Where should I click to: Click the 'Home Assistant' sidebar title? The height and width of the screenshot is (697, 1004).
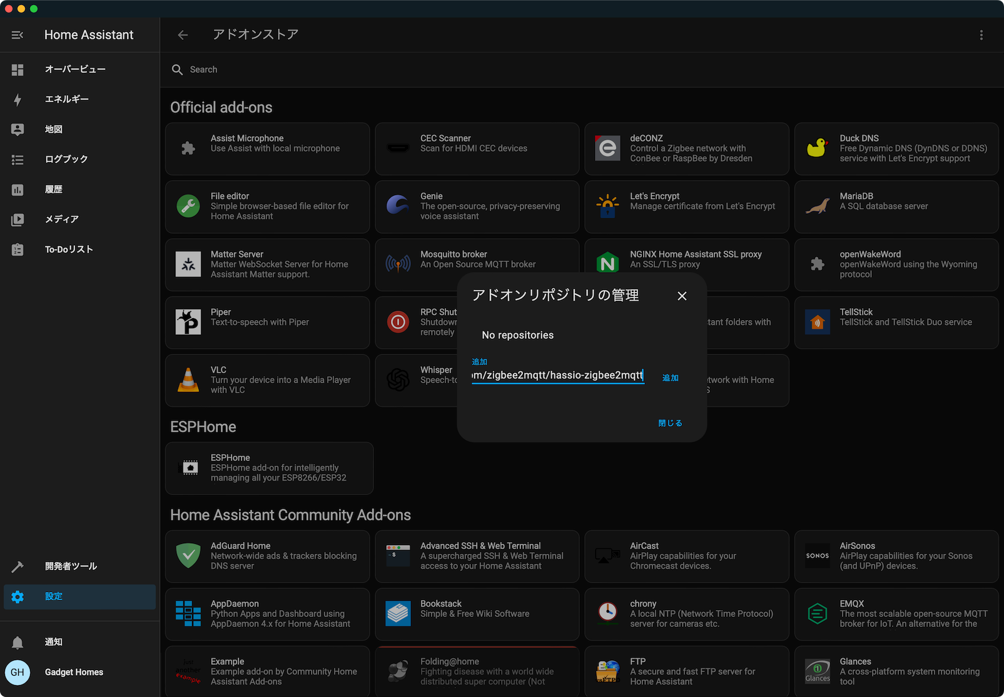click(89, 35)
